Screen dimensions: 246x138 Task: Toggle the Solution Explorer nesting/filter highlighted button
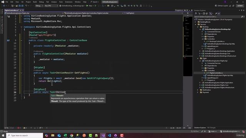click(211, 14)
